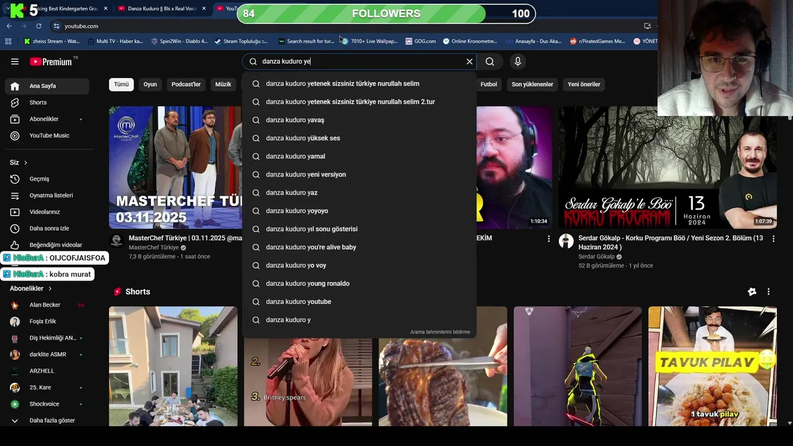
Task: Expand 'Daha fazla göster' in subscriptions
Action: pyautogui.click(x=47, y=421)
